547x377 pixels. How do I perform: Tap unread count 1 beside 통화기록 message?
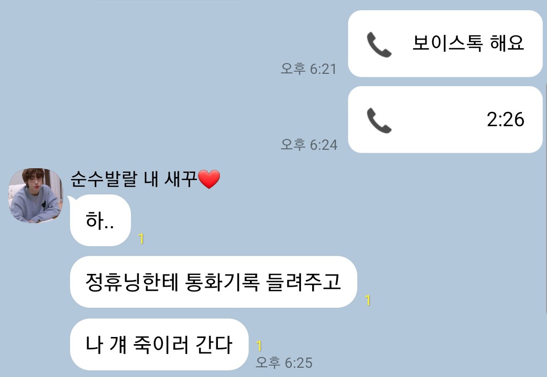coord(368,300)
